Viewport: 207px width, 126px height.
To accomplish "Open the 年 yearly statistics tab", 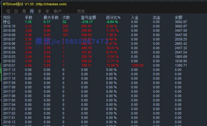I will pyautogui.click(x=47, y=11).
